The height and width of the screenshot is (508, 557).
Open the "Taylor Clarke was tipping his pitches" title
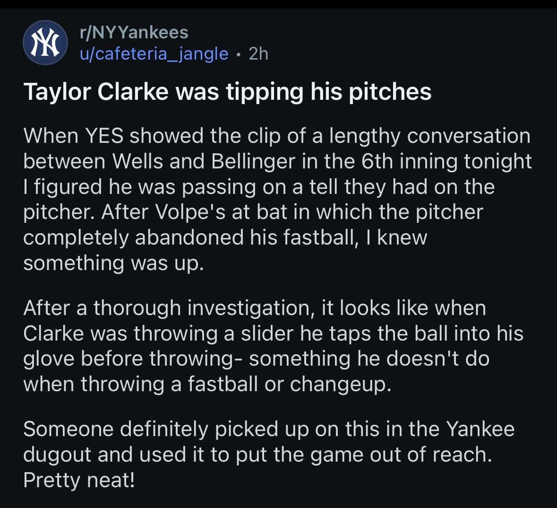[x=227, y=91]
